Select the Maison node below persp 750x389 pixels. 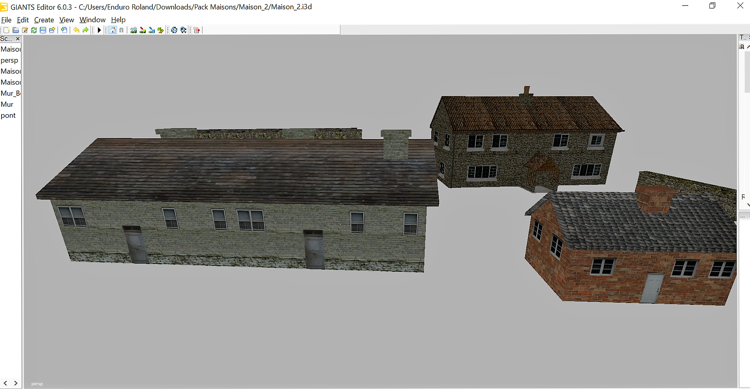(11, 71)
